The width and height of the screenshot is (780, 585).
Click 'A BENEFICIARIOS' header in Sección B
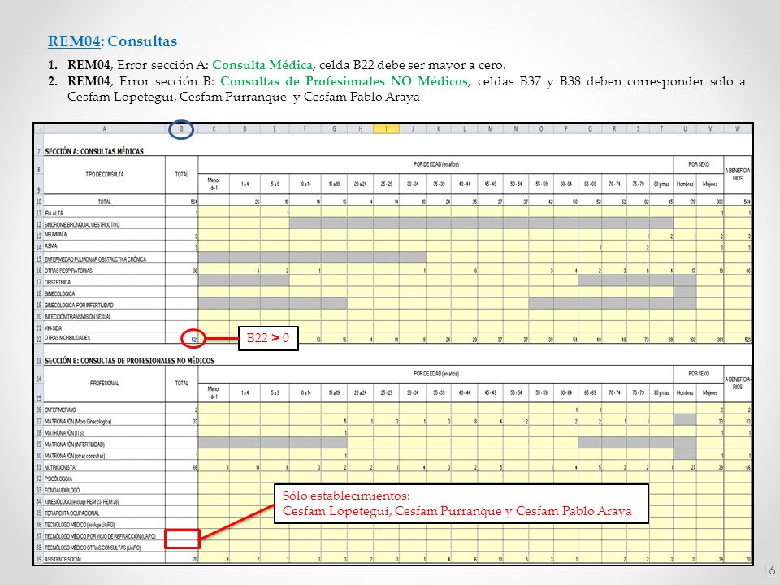point(738,383)
